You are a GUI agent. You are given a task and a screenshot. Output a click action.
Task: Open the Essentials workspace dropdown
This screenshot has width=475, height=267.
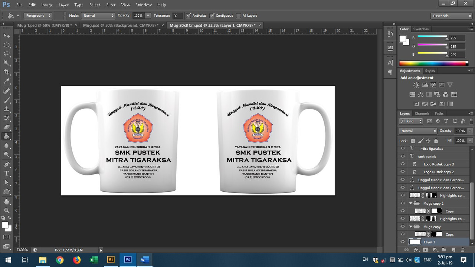[x=452, y=16]
